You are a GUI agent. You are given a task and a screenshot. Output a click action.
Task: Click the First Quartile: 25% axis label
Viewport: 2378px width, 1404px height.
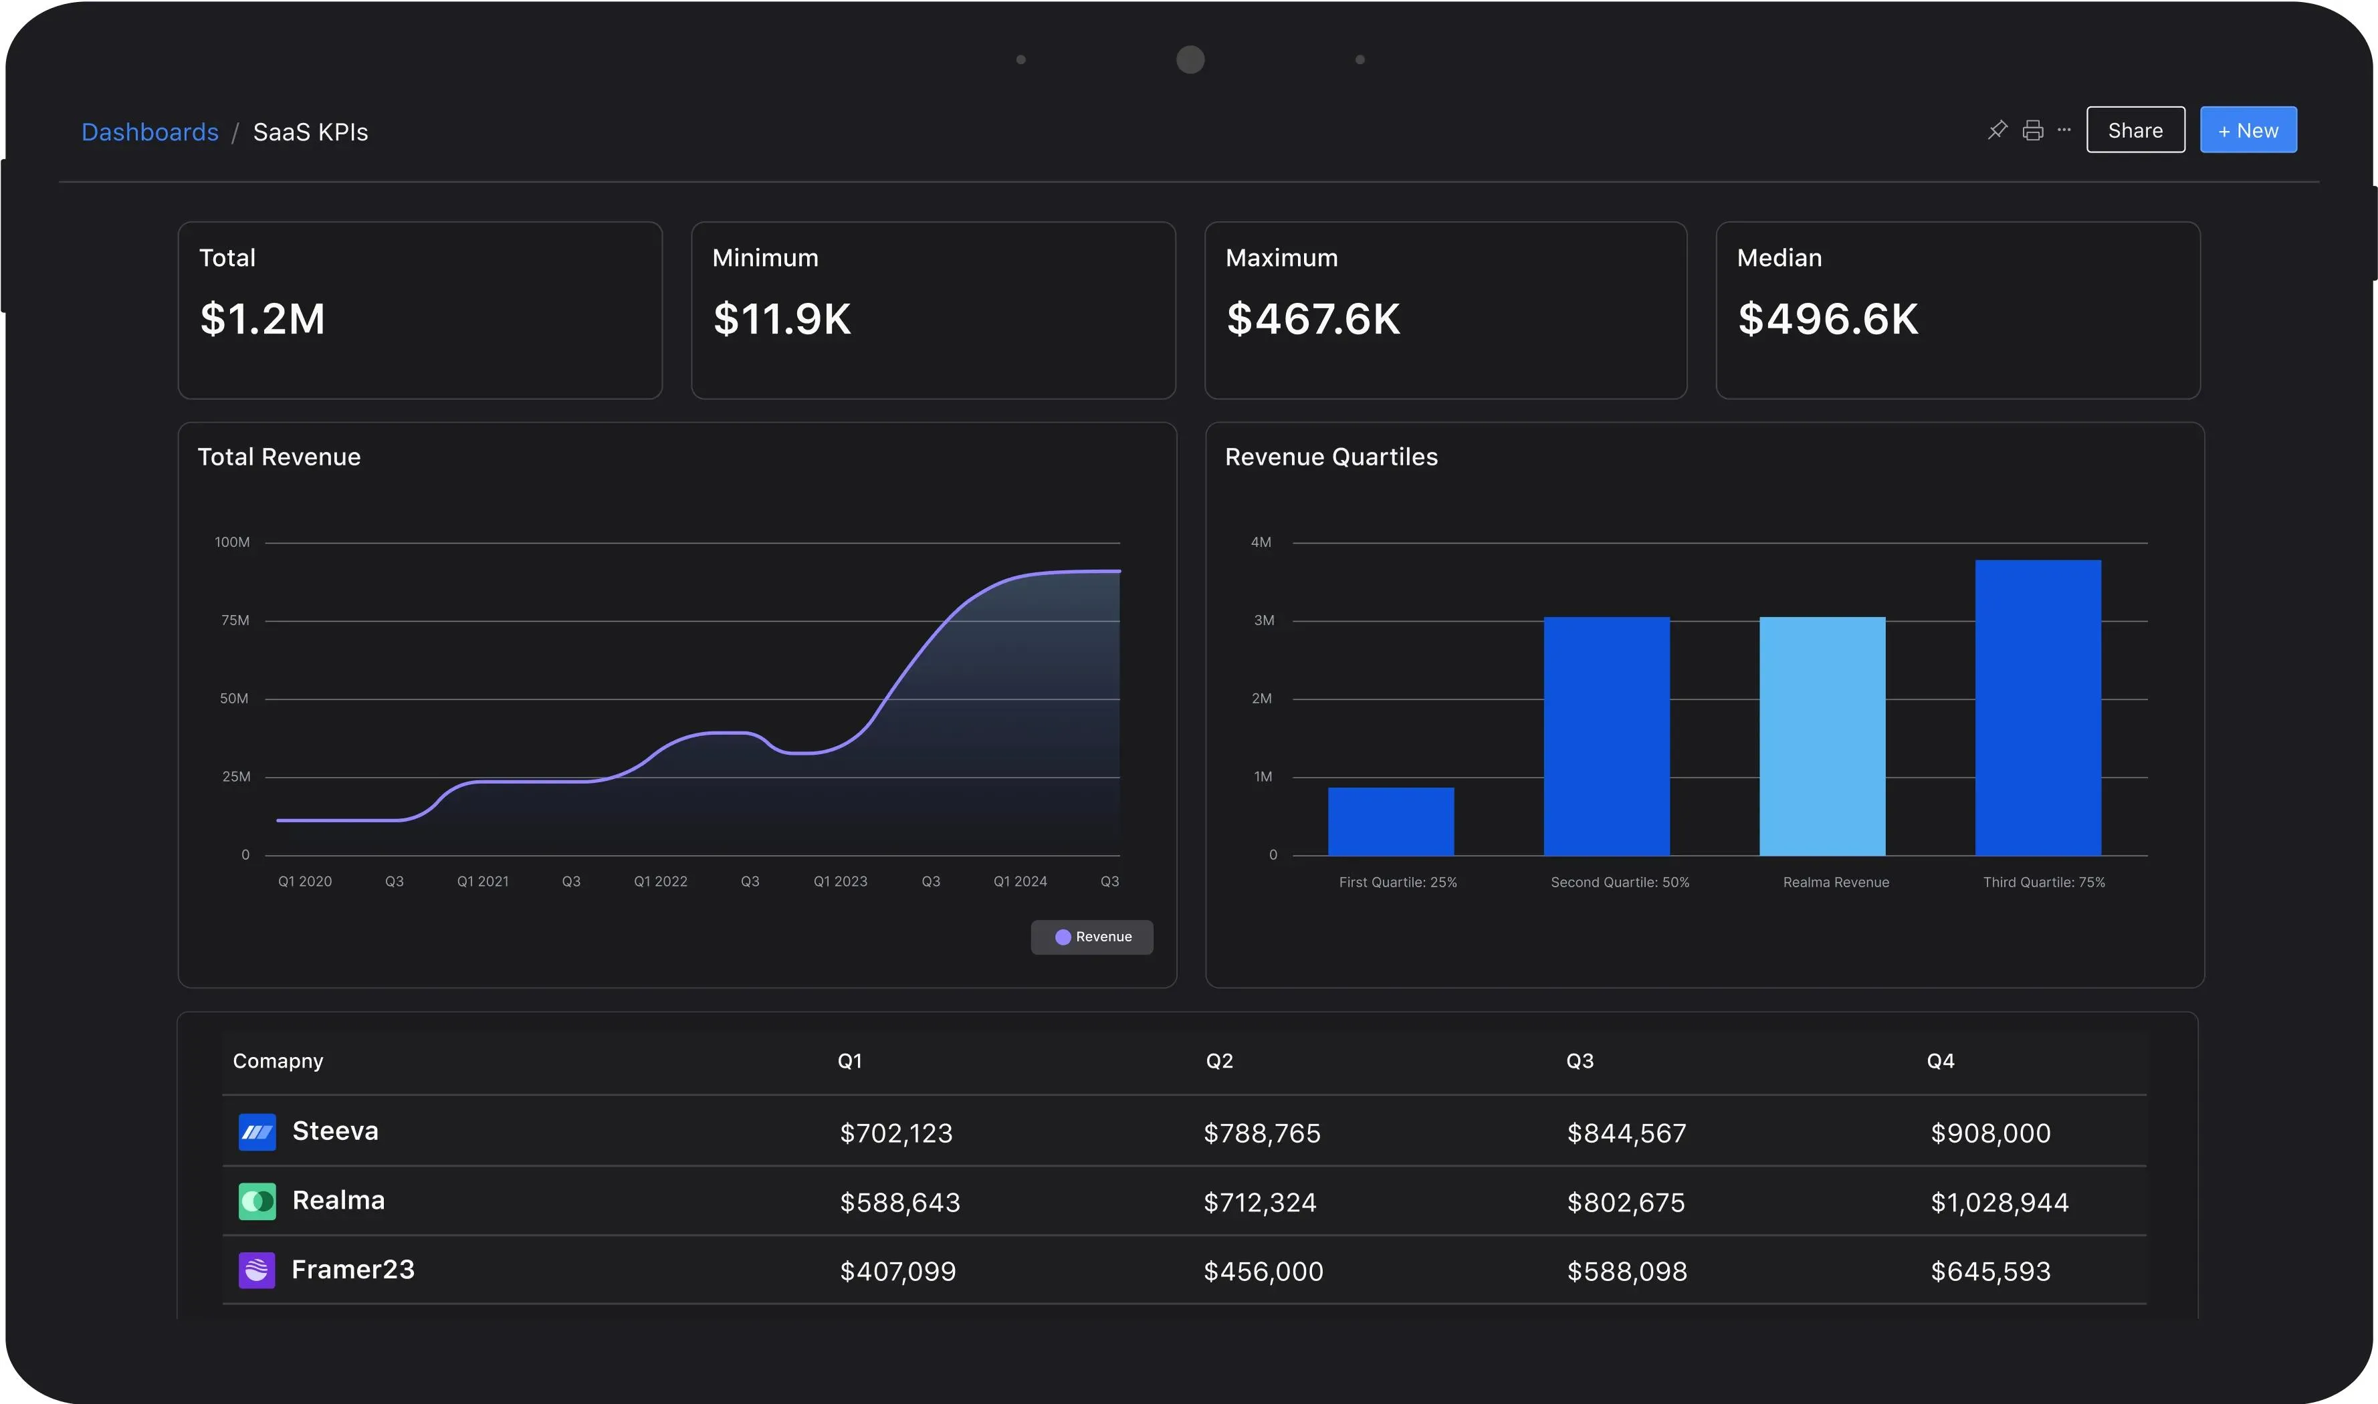click(x=1398, y=883)
